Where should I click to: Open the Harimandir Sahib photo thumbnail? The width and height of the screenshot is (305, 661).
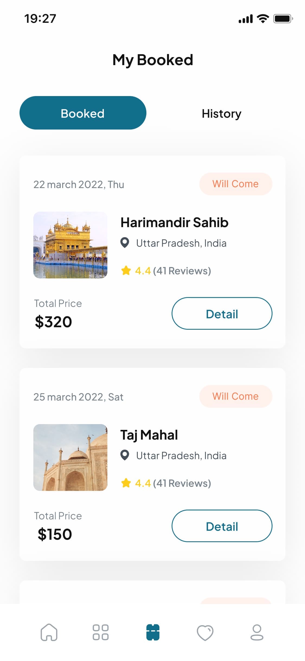(x=70, y=245)
